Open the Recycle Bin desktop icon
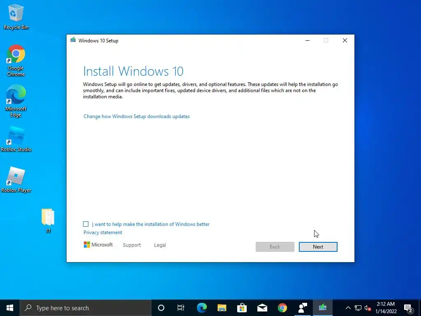 click(16, 16)
